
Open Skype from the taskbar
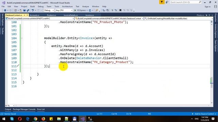(x=12, y=119)
